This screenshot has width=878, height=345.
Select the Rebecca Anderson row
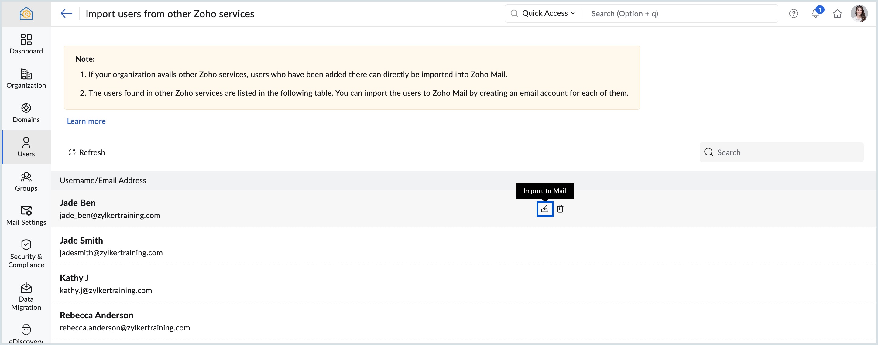pos(125,321)
